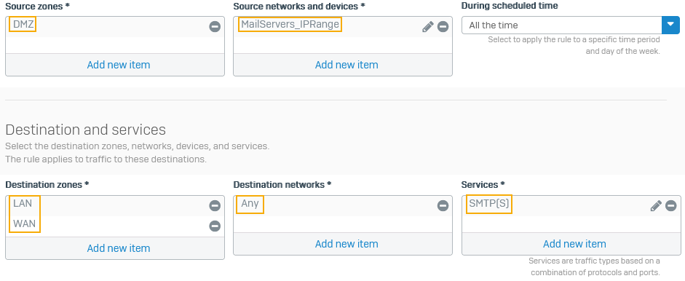The height and width of the screenshot is (281, 685).
Task: Remove Any from destination networks
Action: tap(443, 205)
